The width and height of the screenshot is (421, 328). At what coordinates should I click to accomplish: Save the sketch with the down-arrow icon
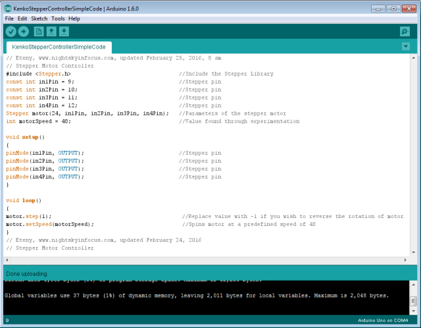(64, 32)
